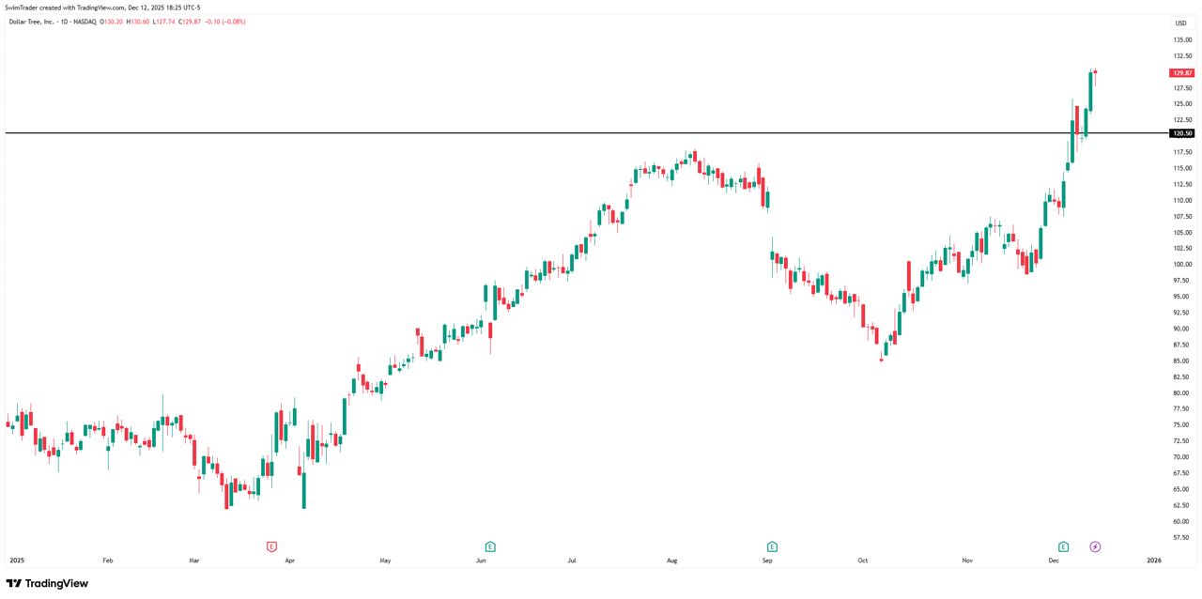Click the O130.20 open value in legend
This screenshot has width=1202, height=599.
[113, 22]
